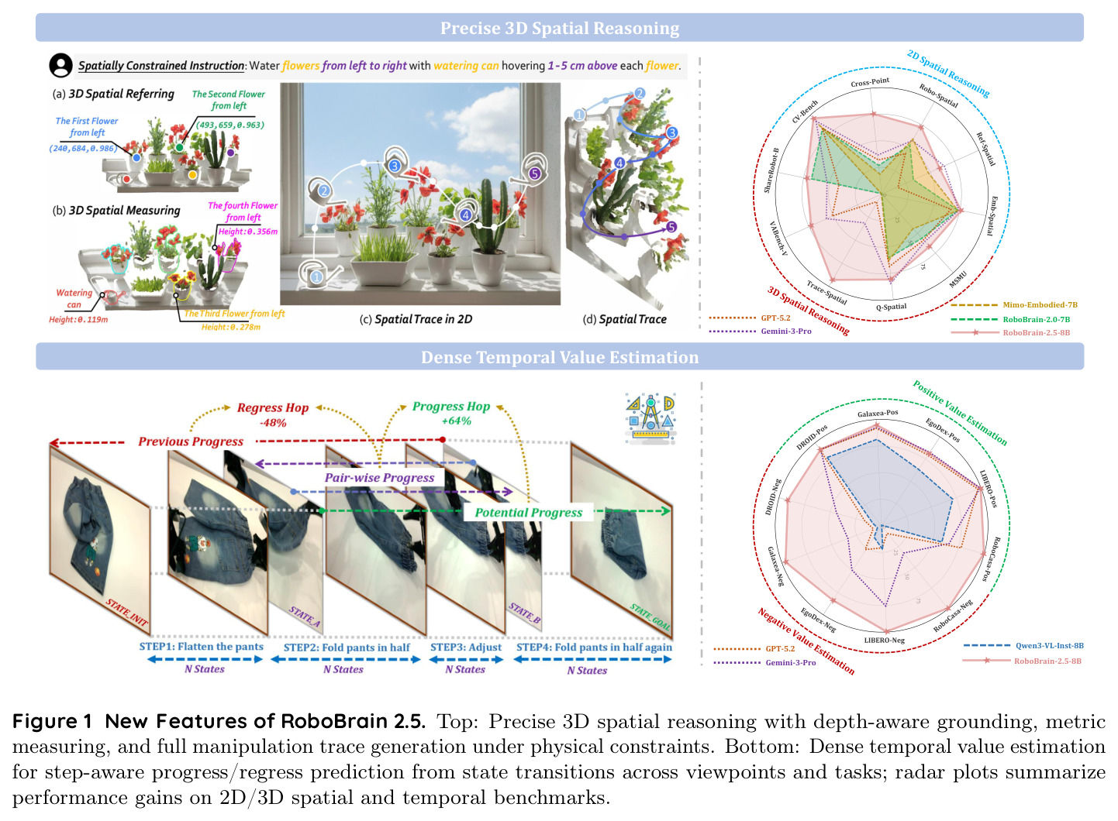1118x821 pixels.
Task: Click the 'Height:0.356m' measurement
Action: click(x=248, y=232)
